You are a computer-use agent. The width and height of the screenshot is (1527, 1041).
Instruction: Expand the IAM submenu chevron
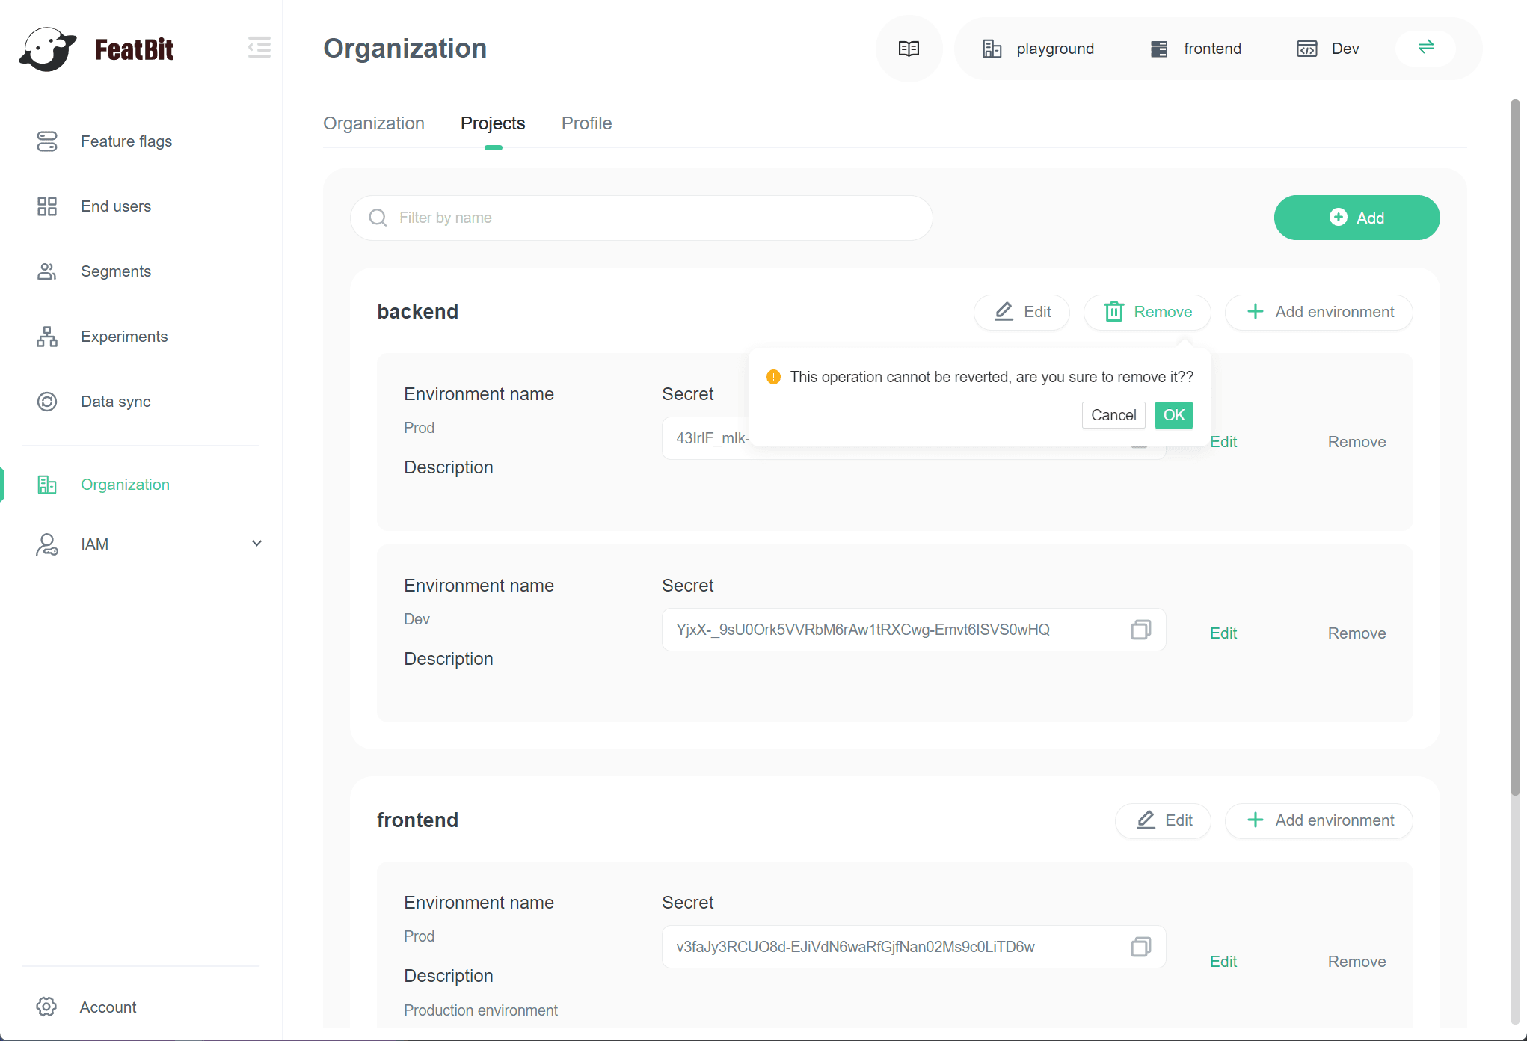point(256,544)
